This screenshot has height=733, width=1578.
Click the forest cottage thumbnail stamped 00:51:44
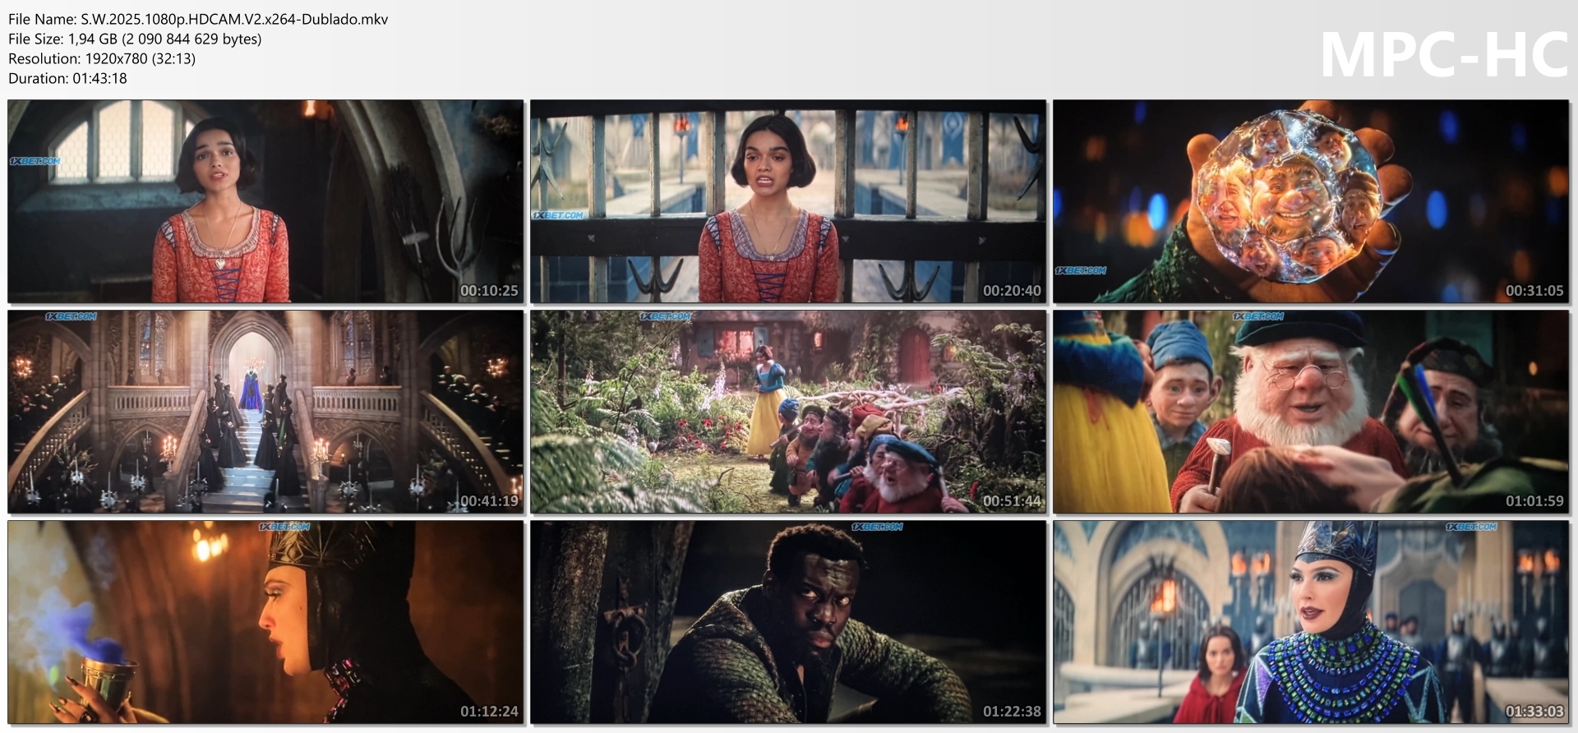pyautogui.click(x=788, y=412)
